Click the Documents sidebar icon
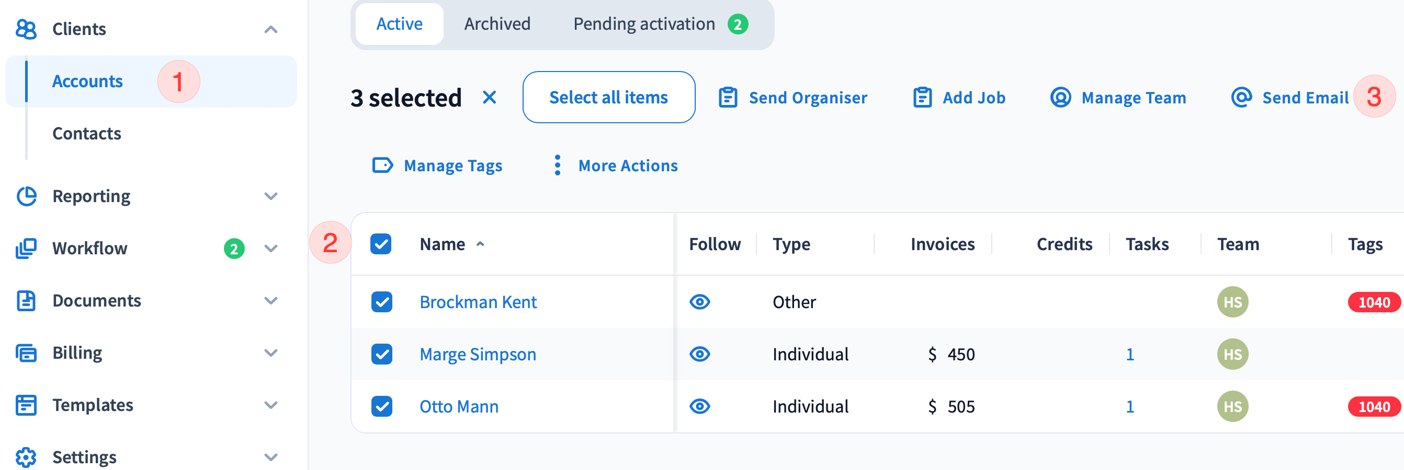1404x470 pixels. point(26,301)
